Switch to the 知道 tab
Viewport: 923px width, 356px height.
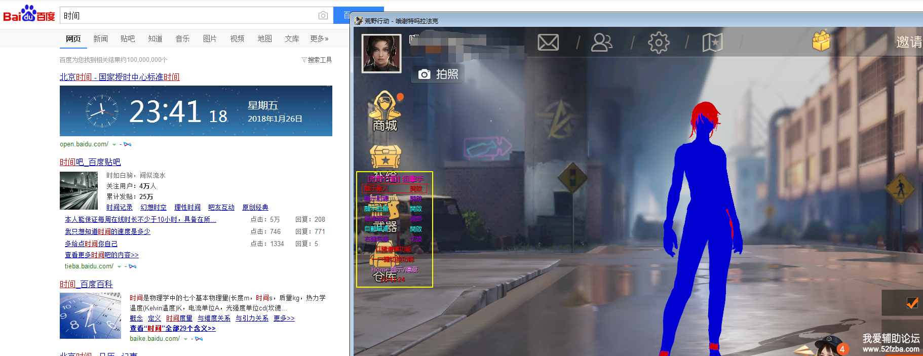tap(155, 38)
